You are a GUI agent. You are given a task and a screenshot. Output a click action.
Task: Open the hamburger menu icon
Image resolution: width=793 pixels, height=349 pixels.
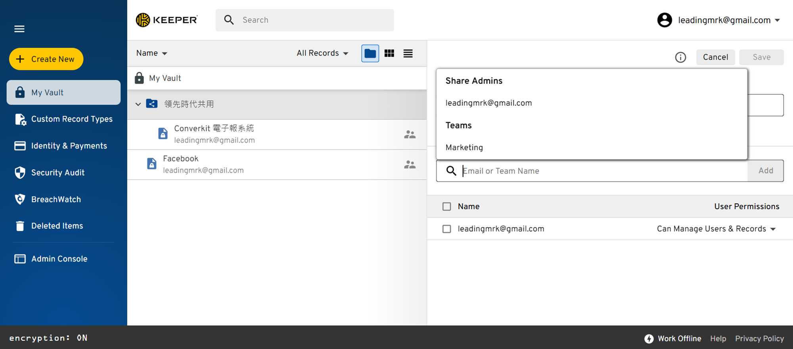tap(19, 29)
